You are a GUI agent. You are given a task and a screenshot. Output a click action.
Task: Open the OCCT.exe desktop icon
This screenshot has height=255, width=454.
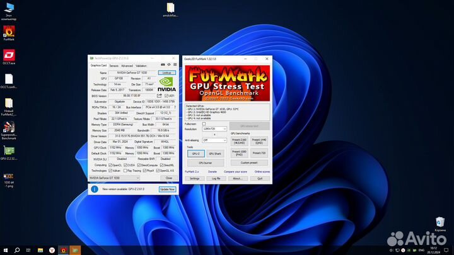pos(9,57)
